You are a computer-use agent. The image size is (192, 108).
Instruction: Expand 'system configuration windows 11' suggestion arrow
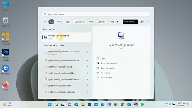(x=87, y=79)
